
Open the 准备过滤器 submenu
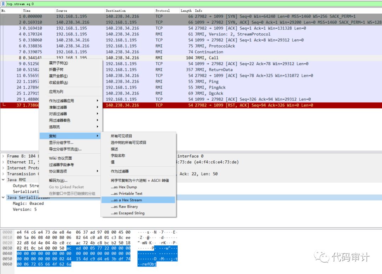click(71, 107)
